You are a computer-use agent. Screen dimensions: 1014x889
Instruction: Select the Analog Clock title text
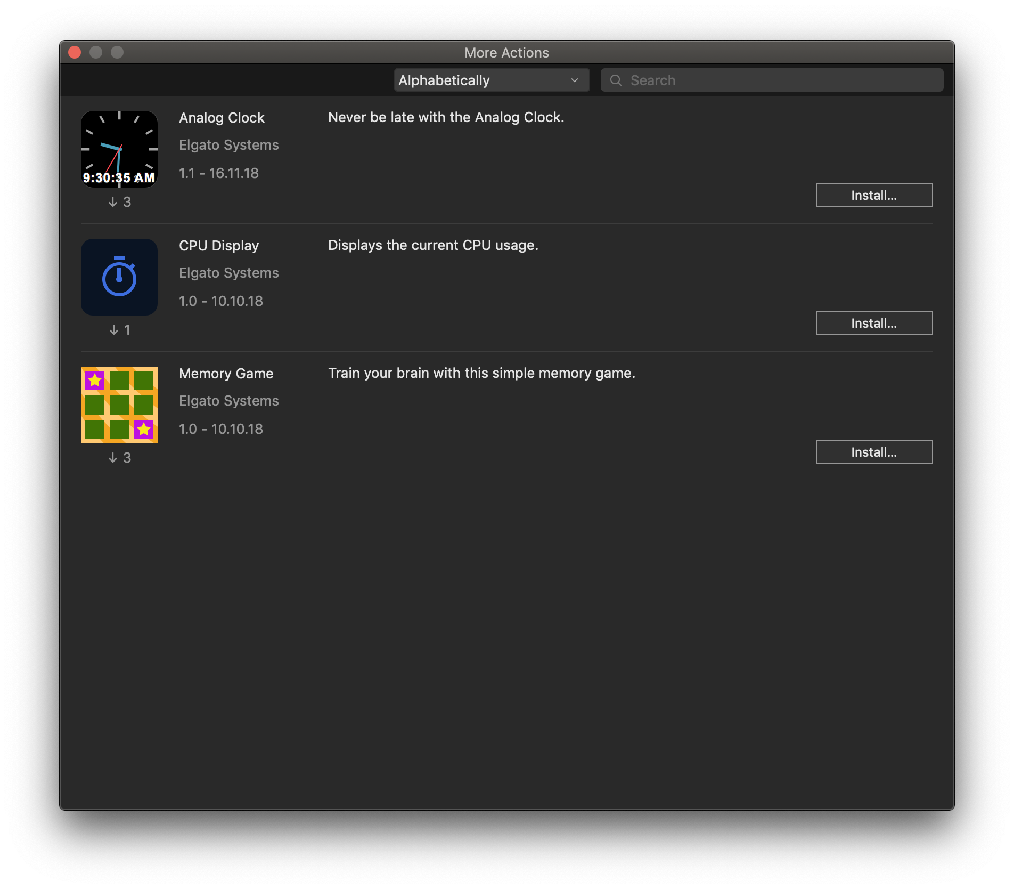(x=222, y=118)
